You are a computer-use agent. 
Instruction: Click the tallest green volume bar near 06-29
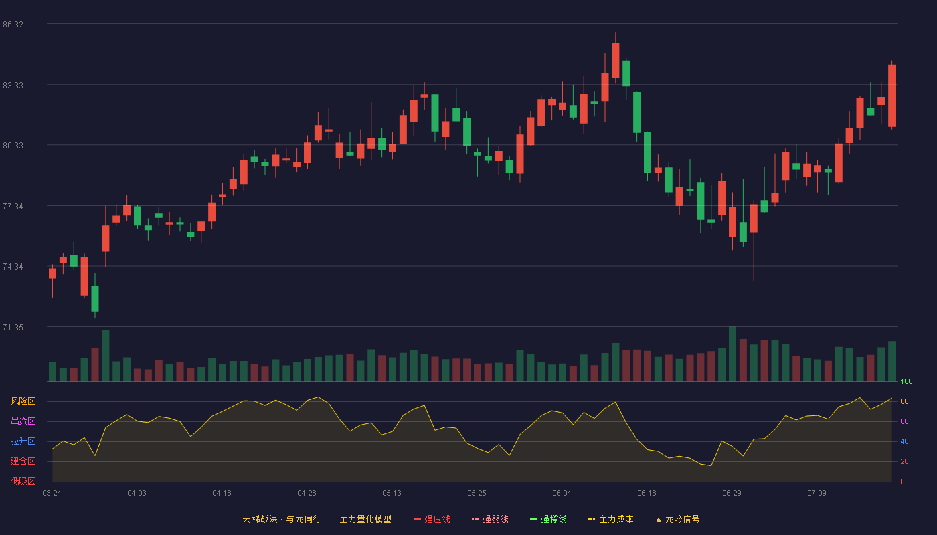point(732,354)
